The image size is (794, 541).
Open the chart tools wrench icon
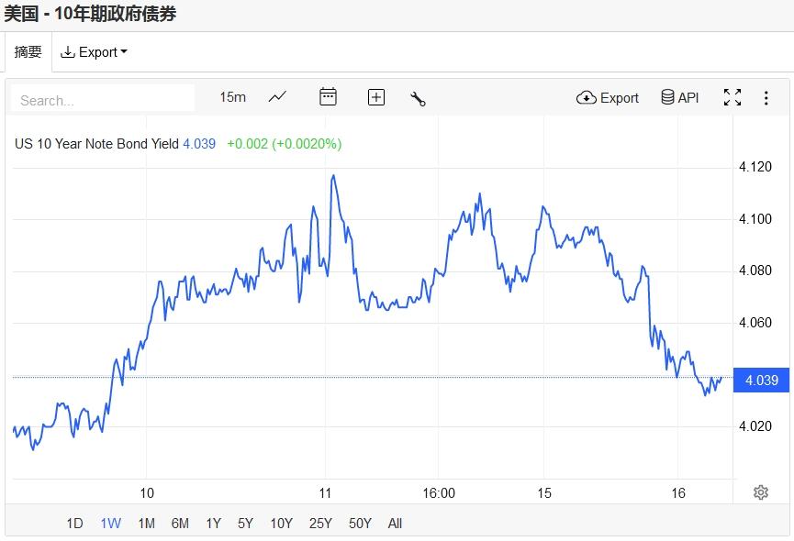tap(418, 98)
